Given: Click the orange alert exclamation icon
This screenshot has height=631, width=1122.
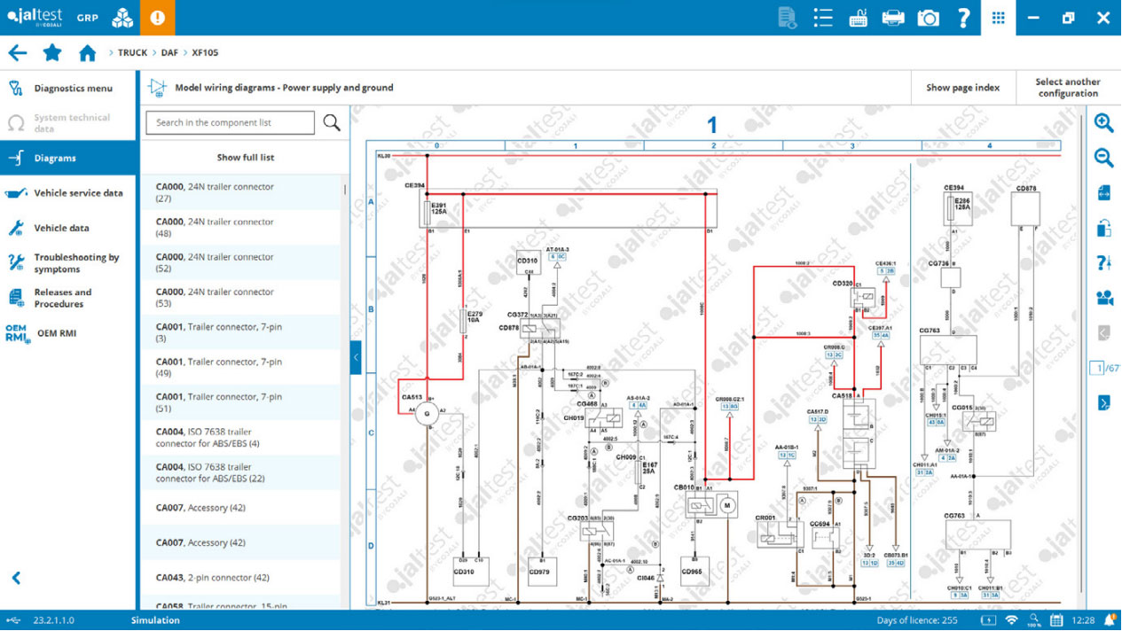Looking at the screenshot, I should point(157,18).
